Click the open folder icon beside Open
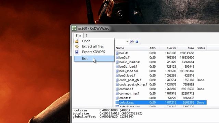The width and height of the screenshot is (219, 123). pyautogui.click(x=77, y=41)
